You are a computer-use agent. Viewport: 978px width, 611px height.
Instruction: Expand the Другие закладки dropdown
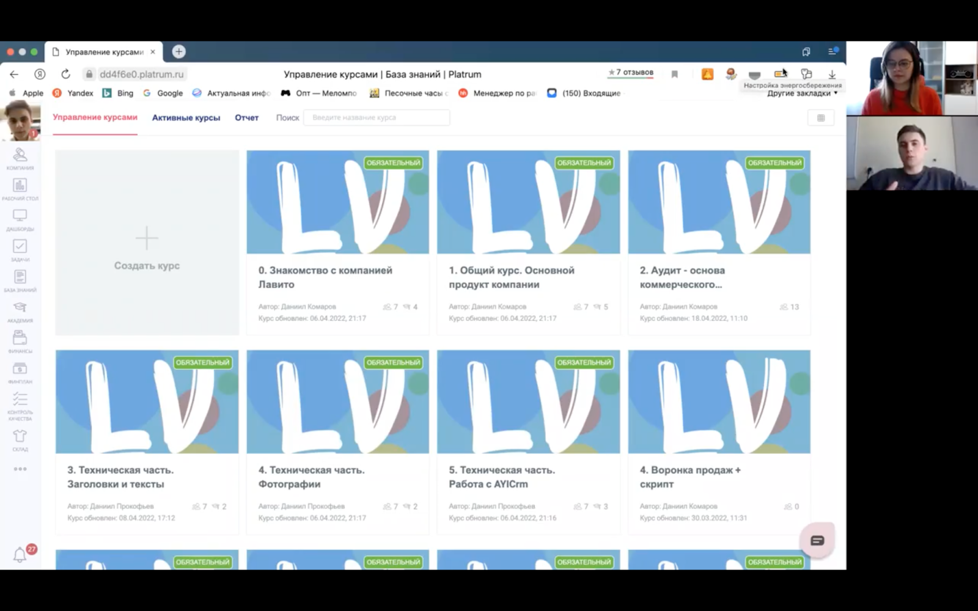(x=803, y=93)
